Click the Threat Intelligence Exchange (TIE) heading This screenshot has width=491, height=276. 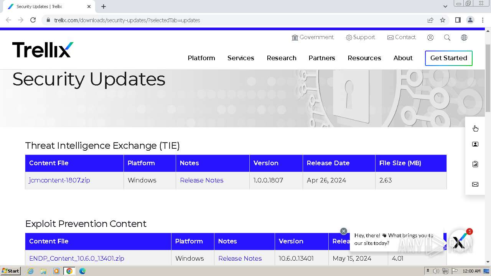click(102, 146)
